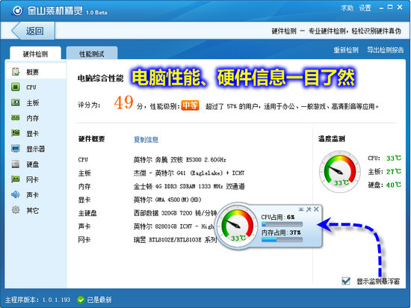Screen dimensions: 411x308
Task: Click 导出检测报告 export report link
Action: point(385,50)
